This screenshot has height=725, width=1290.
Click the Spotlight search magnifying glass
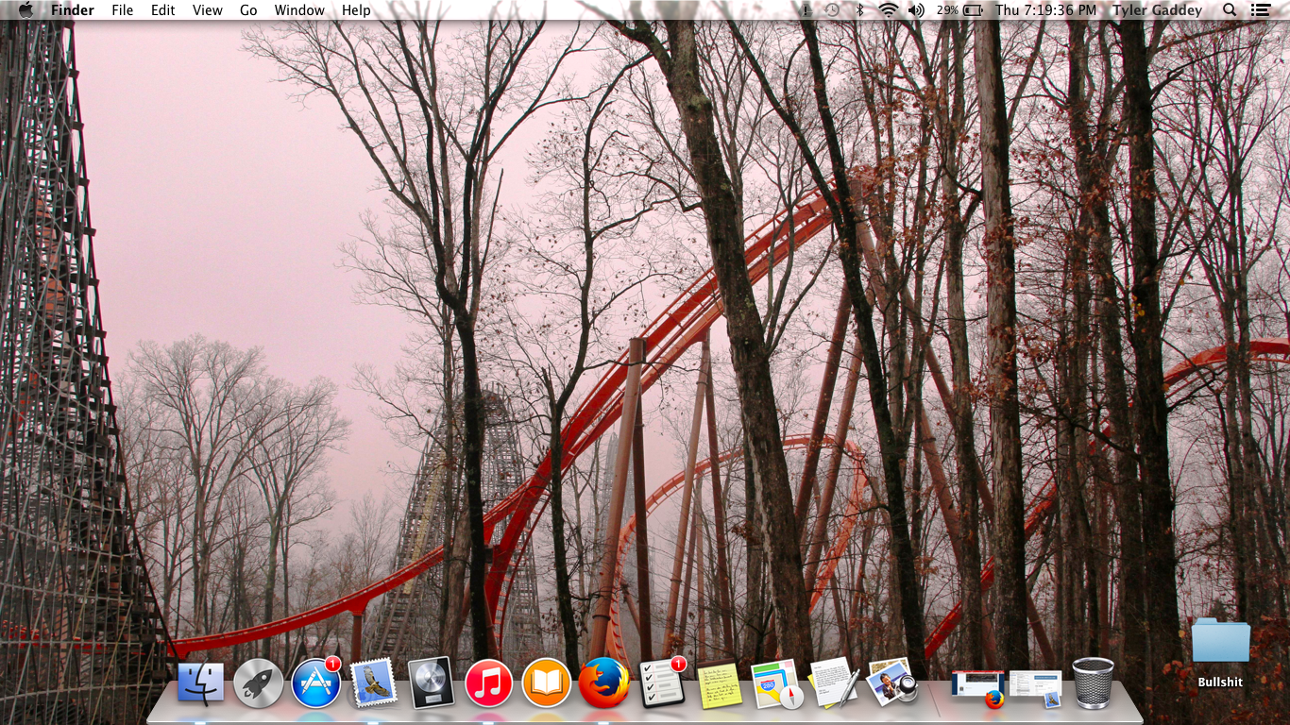pyautogui.click(x=1230, y=10)
